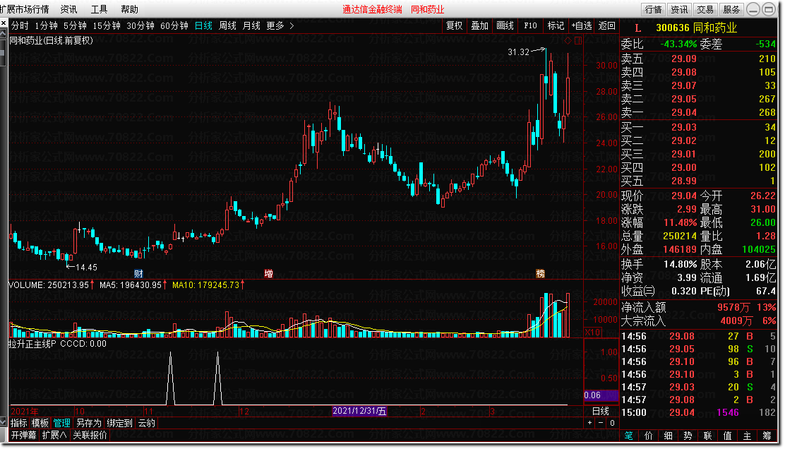The height and width of the screenshot is (449, 785).
Task: Click the 资讯 button at top right
Action: tap(679, 9)
